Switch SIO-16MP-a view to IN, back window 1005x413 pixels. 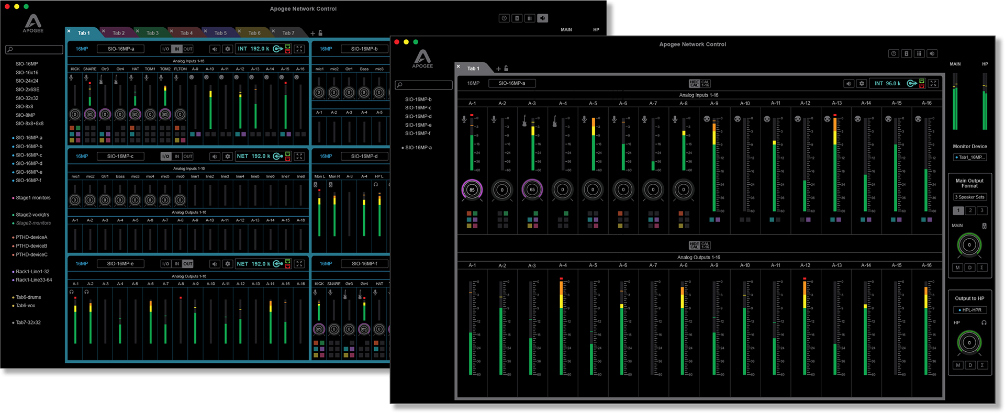pyautogui.click(x=177, y=49)
